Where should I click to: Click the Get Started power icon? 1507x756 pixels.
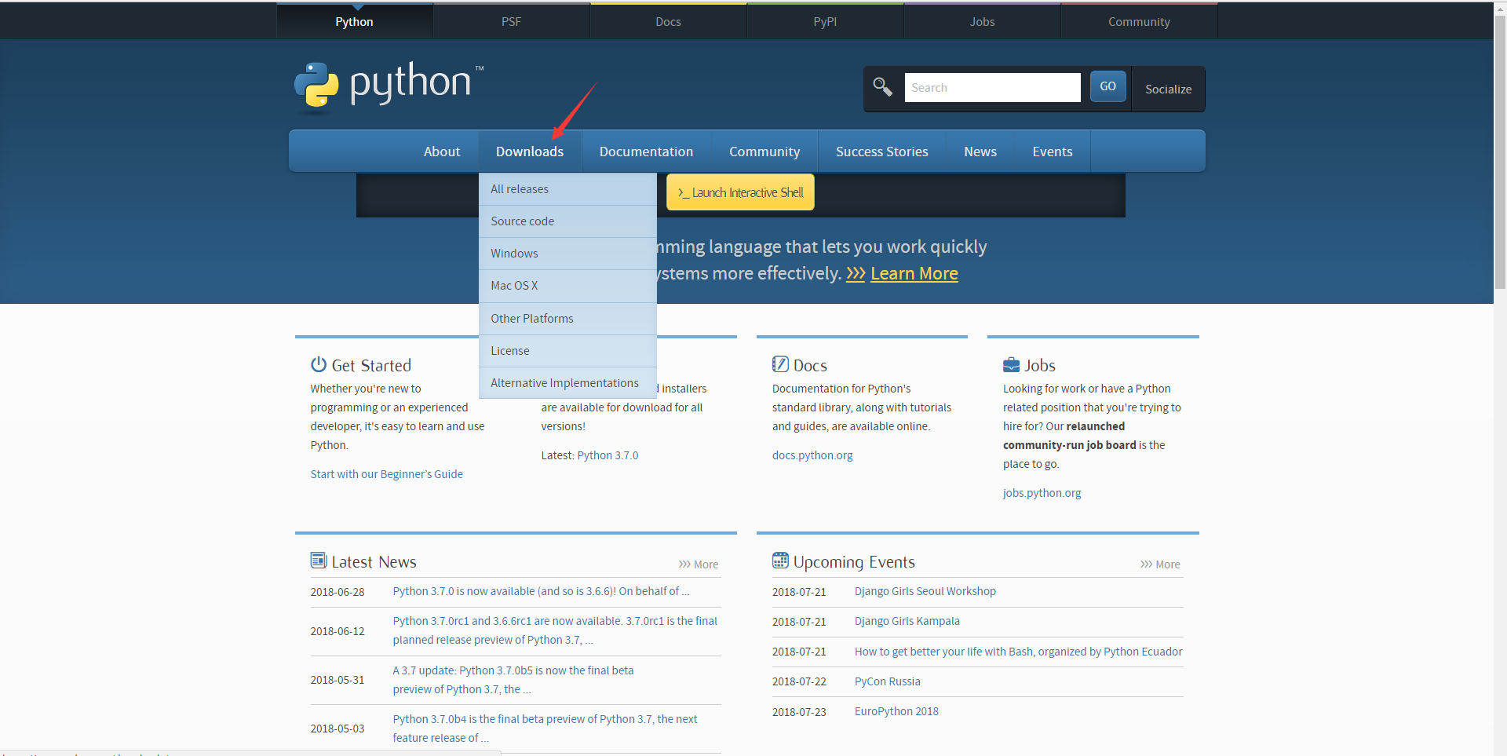coord(318,364)
